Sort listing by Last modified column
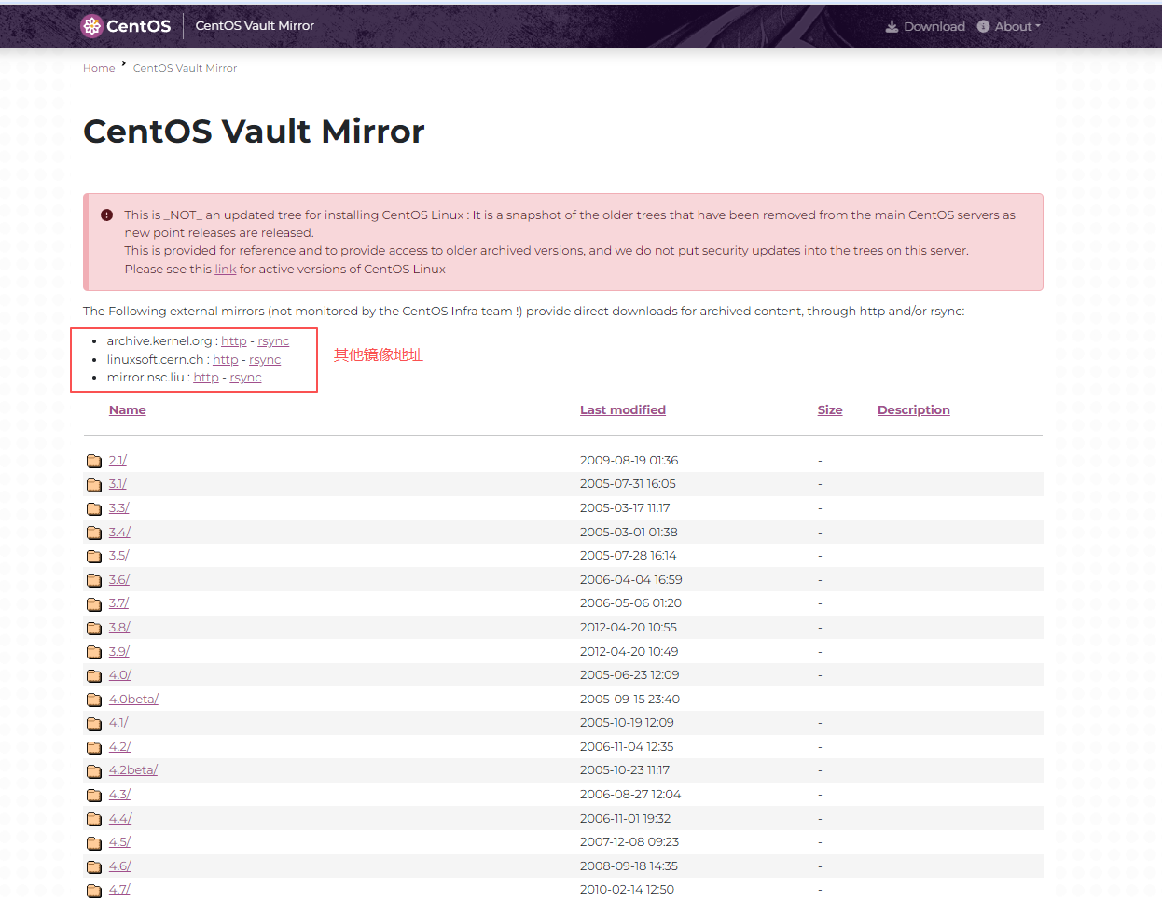The image size is (1162, 901). [623, 409]
